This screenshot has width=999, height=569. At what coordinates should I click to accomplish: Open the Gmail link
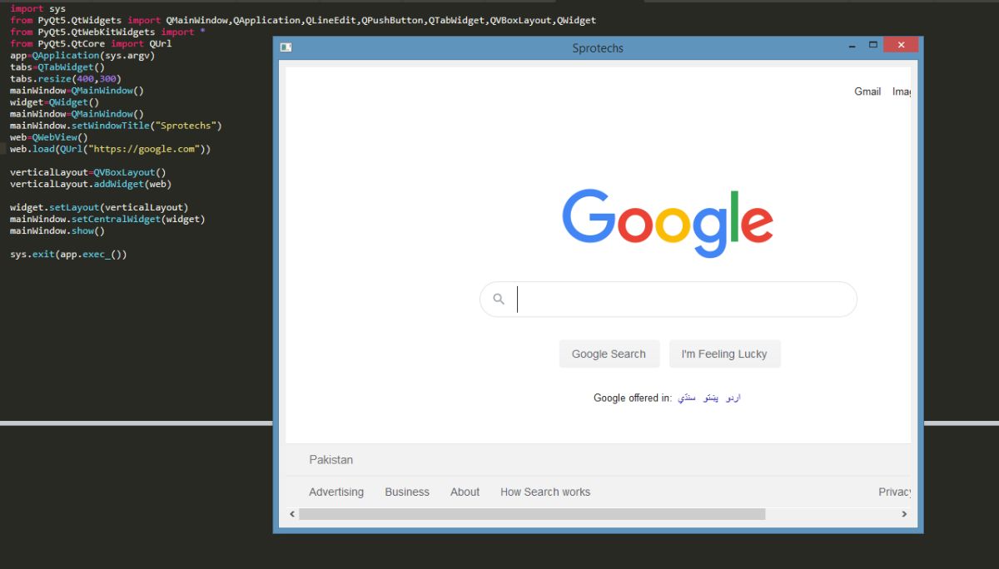pos(867,92)
